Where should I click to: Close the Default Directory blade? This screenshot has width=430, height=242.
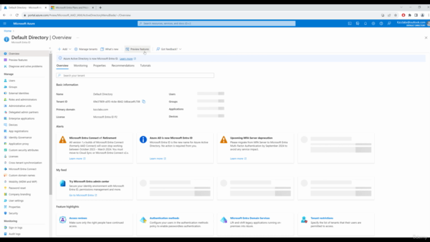426,38
